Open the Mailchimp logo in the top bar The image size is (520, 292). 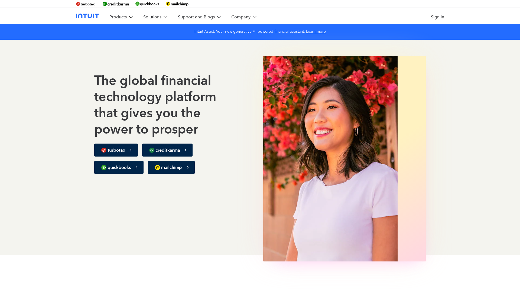coord(177,4)
